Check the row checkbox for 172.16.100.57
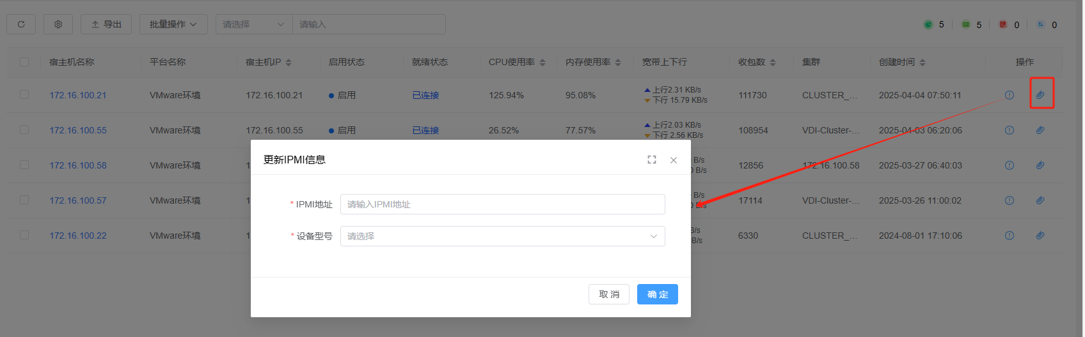The height and width of the screenshot is (337, 1085). point(24,200)
